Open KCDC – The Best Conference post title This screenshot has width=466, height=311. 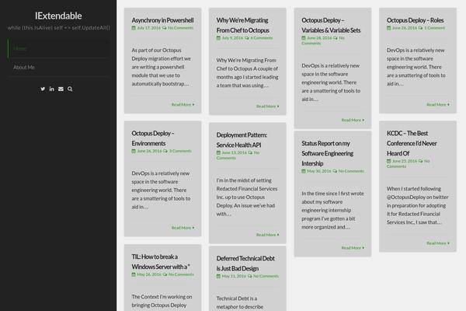point(412,143)
